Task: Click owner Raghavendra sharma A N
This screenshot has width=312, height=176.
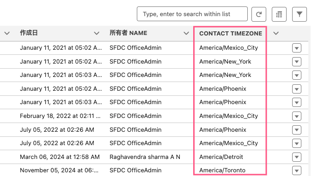Action: [x=145, y=157]
